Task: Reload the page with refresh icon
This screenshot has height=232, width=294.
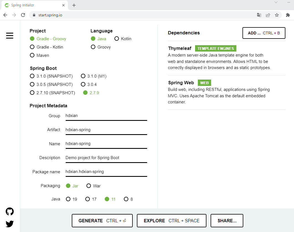Action: pos(23,15)
